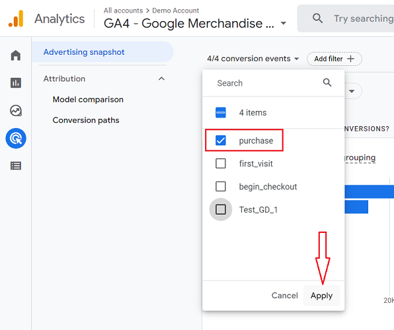This screenshot has height=330, width=394.
Task: Check the Test_GD_1 checkbox
Action: coord(221,209)
